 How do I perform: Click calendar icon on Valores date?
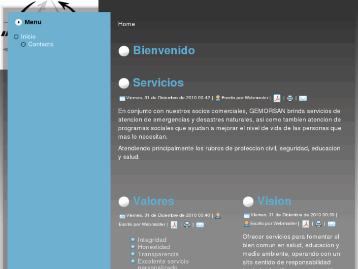tap(122, 216)
